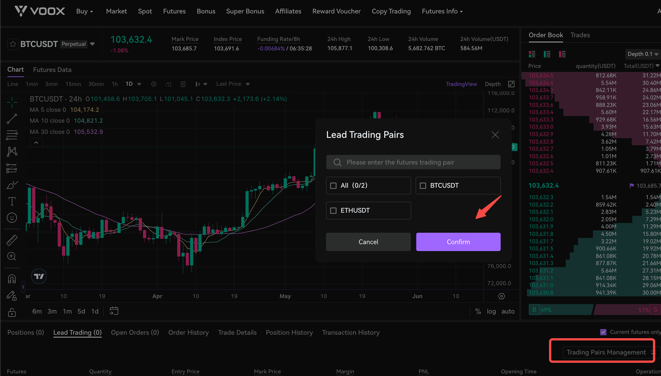Open go-to-date calendar icon
Viewport: 661px width, 376px height.
pos(114,311)
